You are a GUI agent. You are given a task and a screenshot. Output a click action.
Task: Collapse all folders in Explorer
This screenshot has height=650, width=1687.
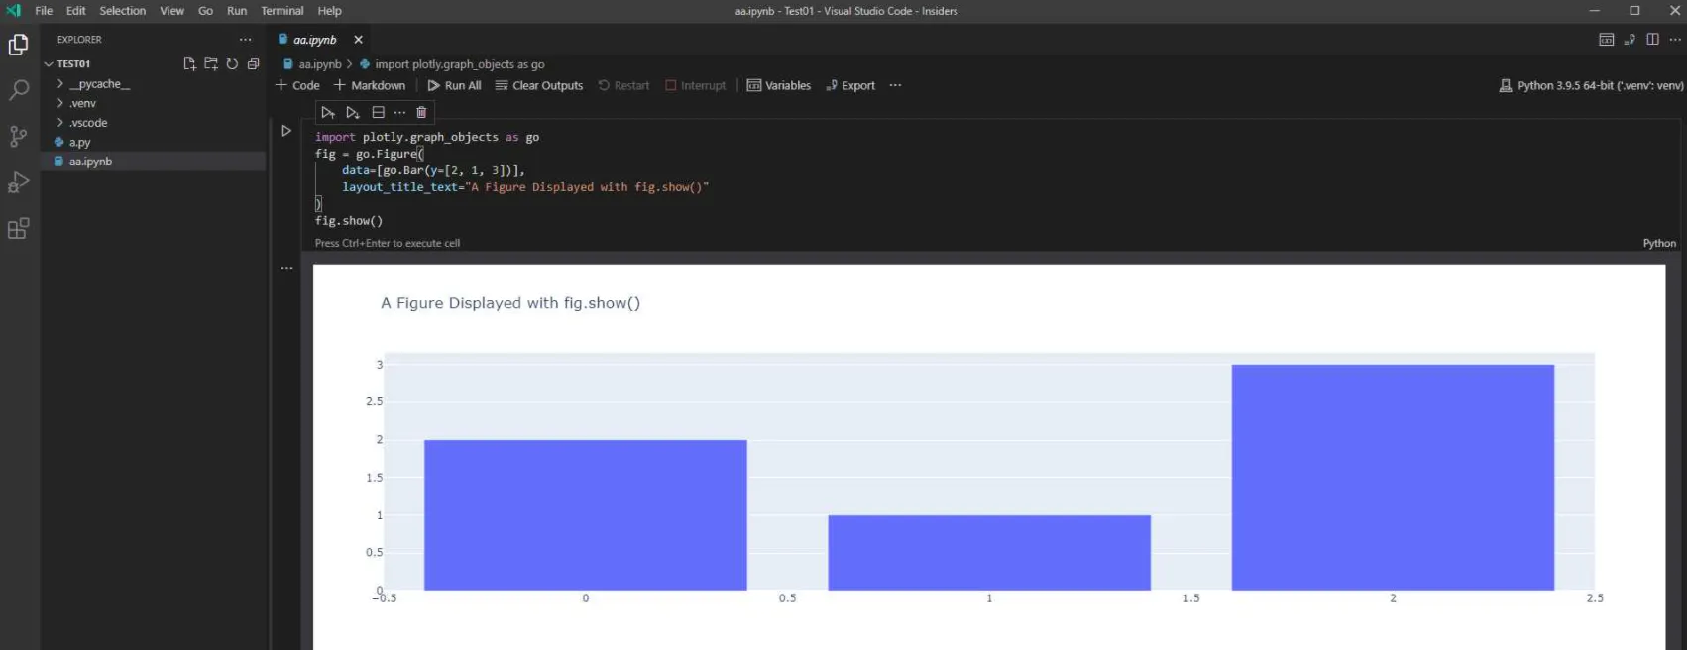[253, 63]
